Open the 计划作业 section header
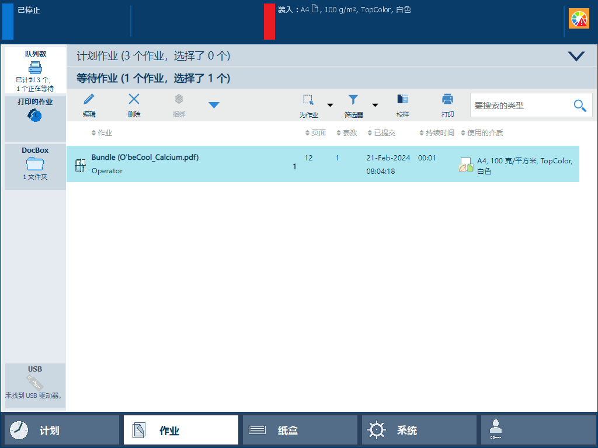 click(332, 55)
